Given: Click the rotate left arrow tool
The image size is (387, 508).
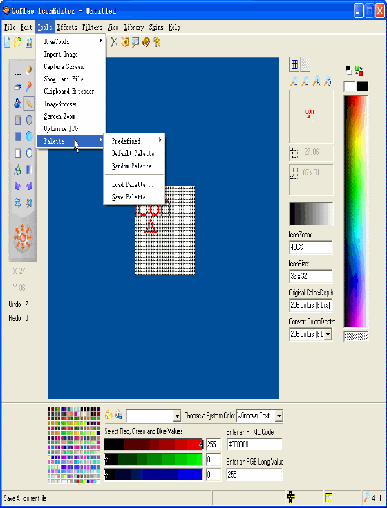Looking at the screenshot, I should click(18, 186).
